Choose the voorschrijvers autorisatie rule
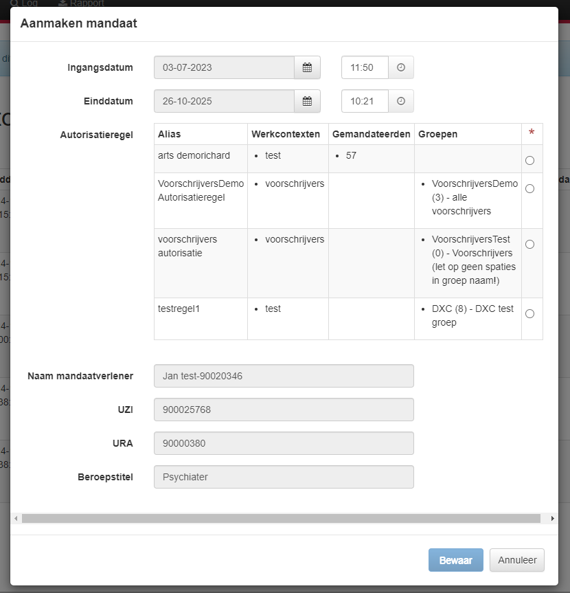 click(529, 244)
